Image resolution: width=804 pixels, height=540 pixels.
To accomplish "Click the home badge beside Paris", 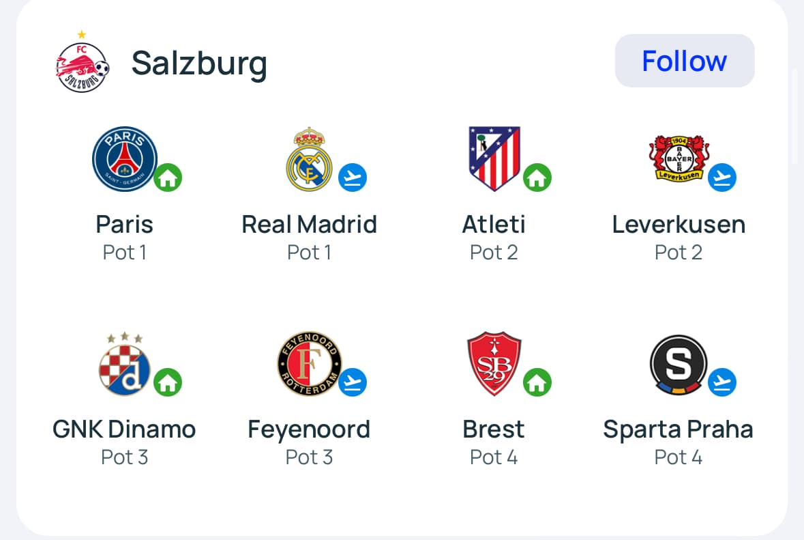I will pyautogui.click(x=168, y=178).
